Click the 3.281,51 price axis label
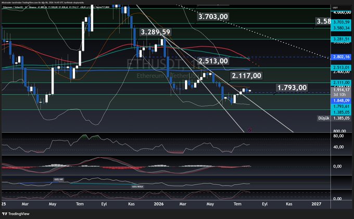This screenshot has width=354, height=219. (341, 39)
